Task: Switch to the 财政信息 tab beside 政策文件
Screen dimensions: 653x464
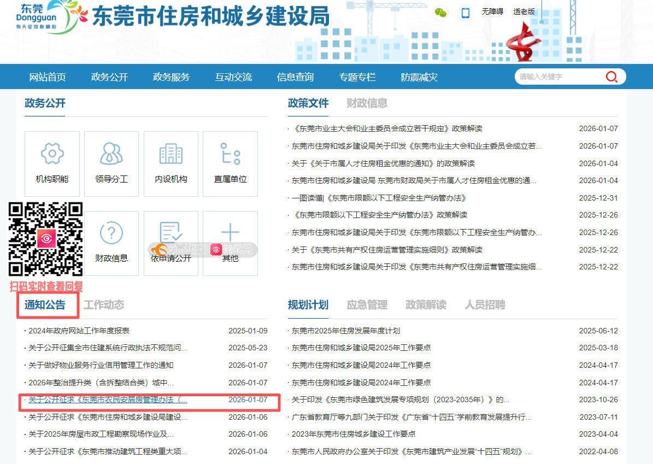Action: [x=367, y=103]
